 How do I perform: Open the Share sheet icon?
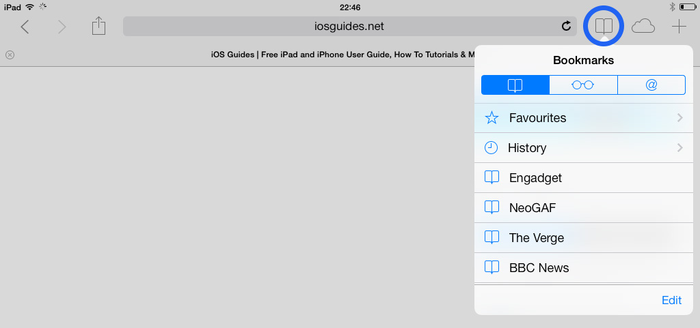(98, 26)
